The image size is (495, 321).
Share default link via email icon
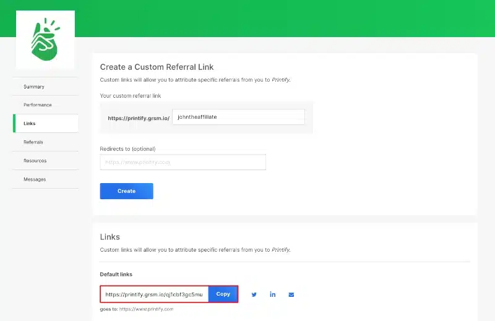point(291,294)
